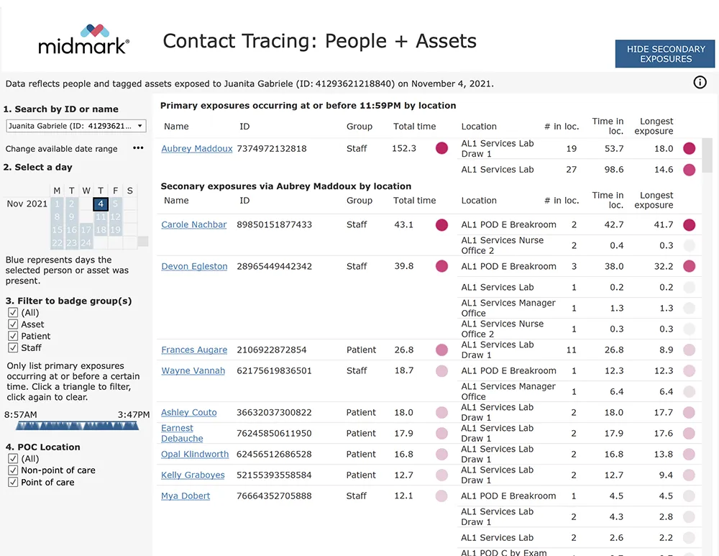This screenshot has height=556, width=719.
Task: Click Wayne Vannah total time indicator dot
Action: 441,371
